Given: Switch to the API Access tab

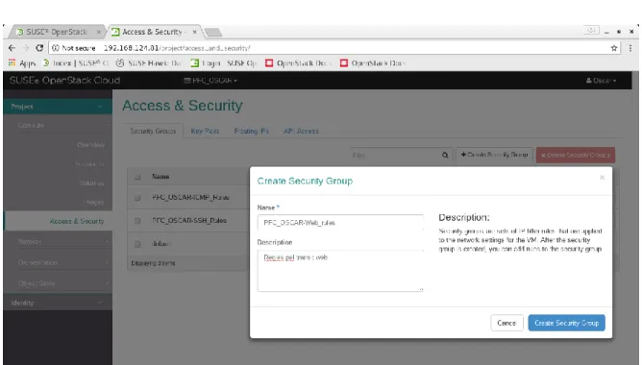Looking at the screenshot, I should point(302,131).
